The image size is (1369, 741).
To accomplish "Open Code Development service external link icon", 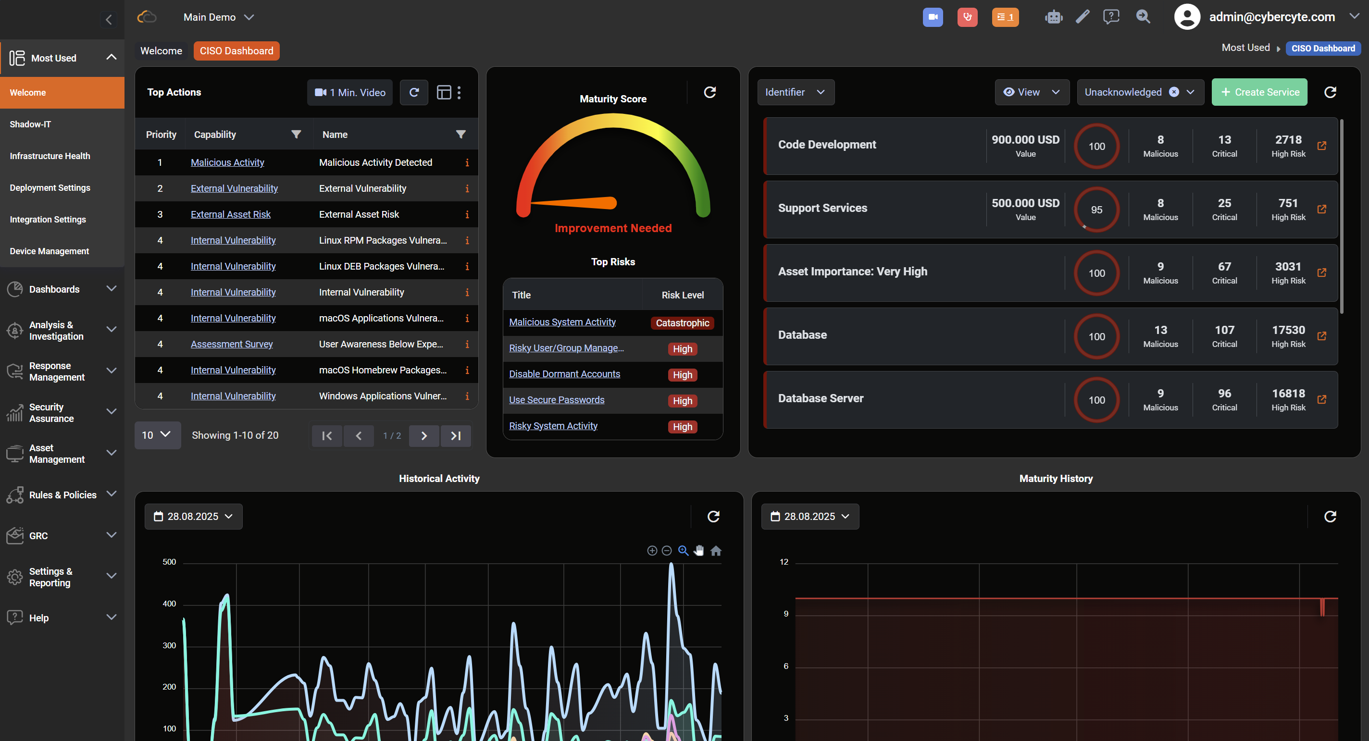I will (x=1321, y=146).
